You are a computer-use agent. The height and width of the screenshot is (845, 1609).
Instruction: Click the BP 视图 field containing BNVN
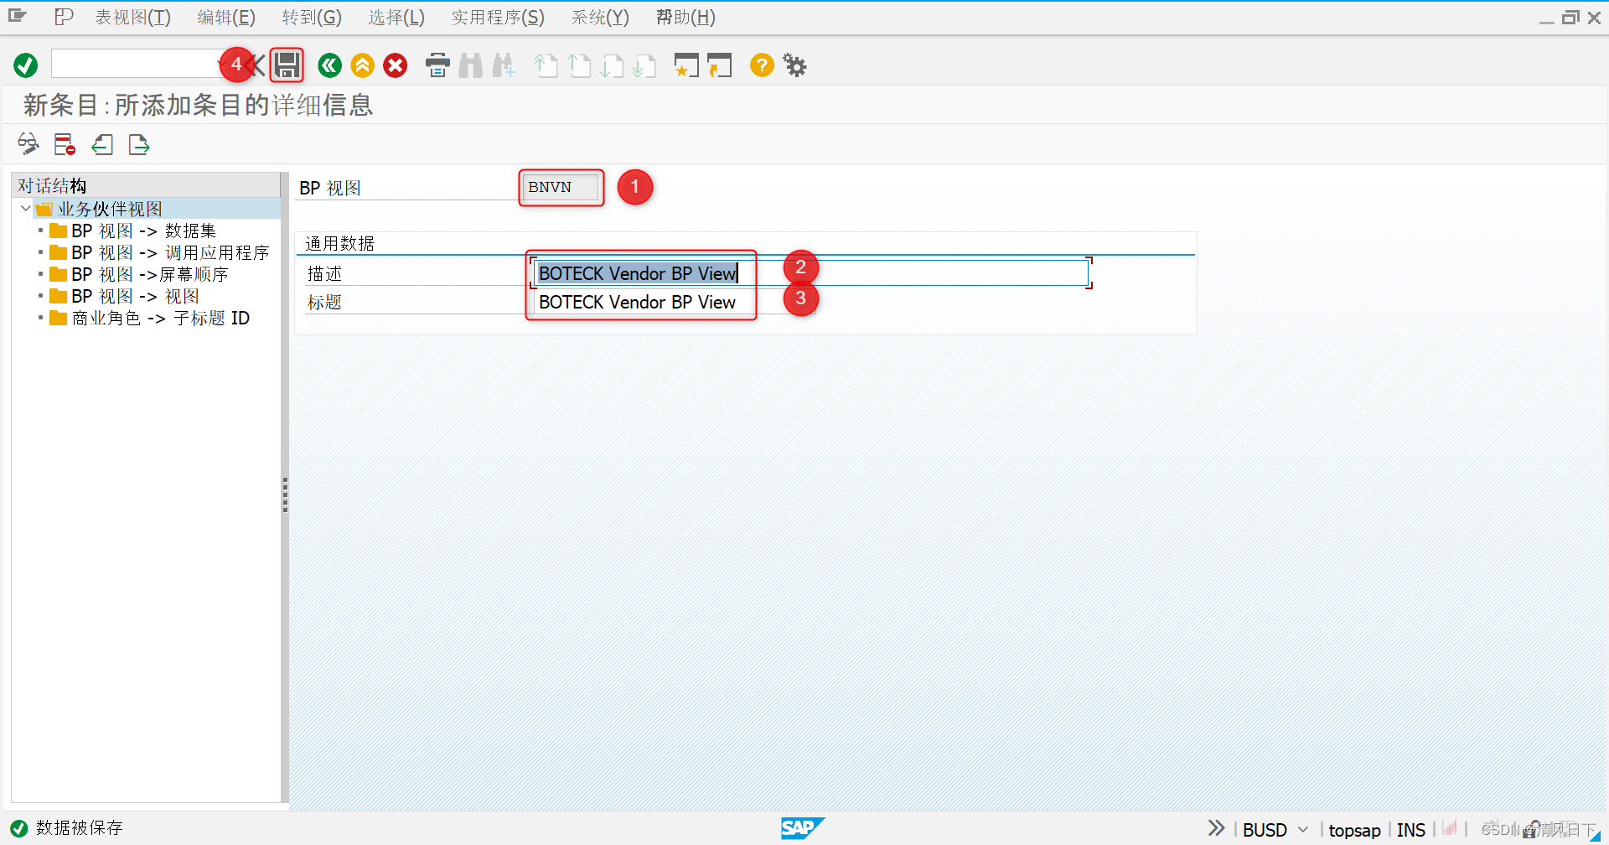[x=561, y=187]
